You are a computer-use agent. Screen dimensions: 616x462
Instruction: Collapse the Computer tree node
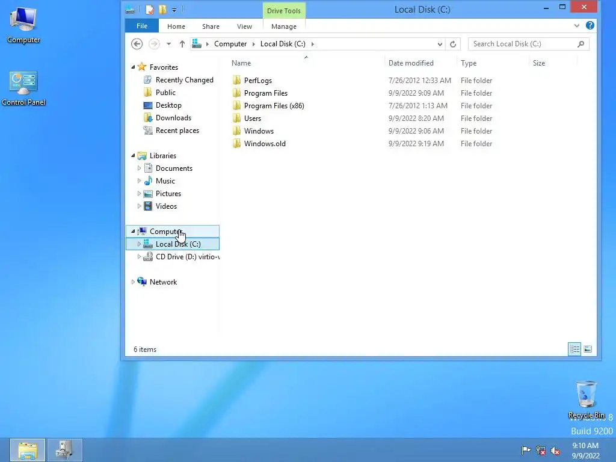click(133, 232)
